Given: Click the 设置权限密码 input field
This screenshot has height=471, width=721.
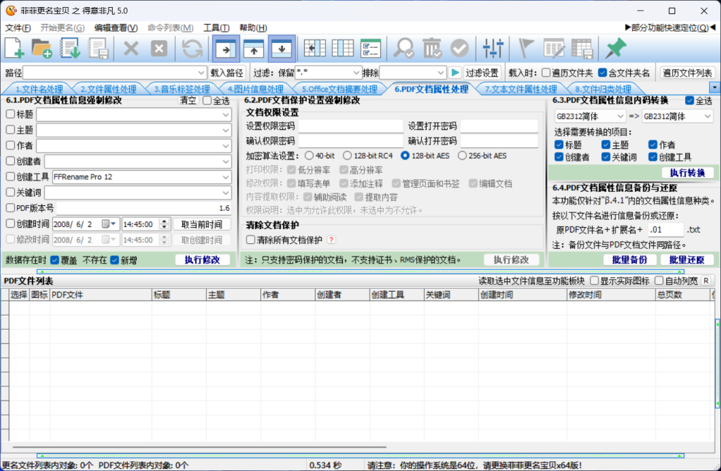Looking at the screenshot, I should (x=350, y=127).
